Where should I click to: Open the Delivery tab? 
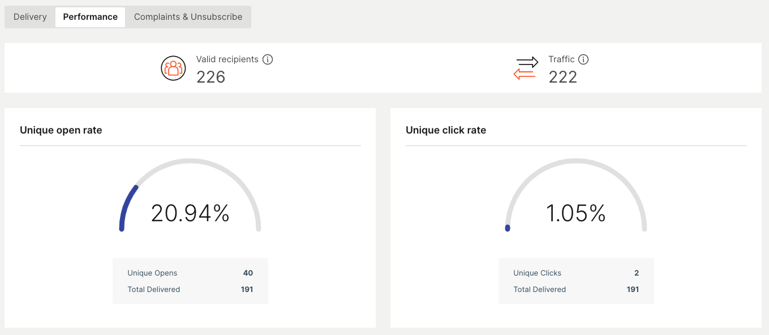[x=30, y=17]
